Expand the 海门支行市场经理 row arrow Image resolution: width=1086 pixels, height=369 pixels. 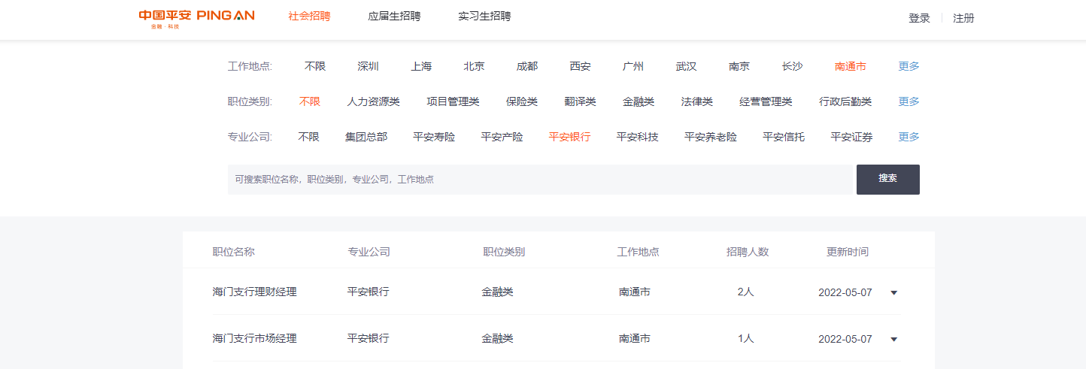tap(894, 339)
